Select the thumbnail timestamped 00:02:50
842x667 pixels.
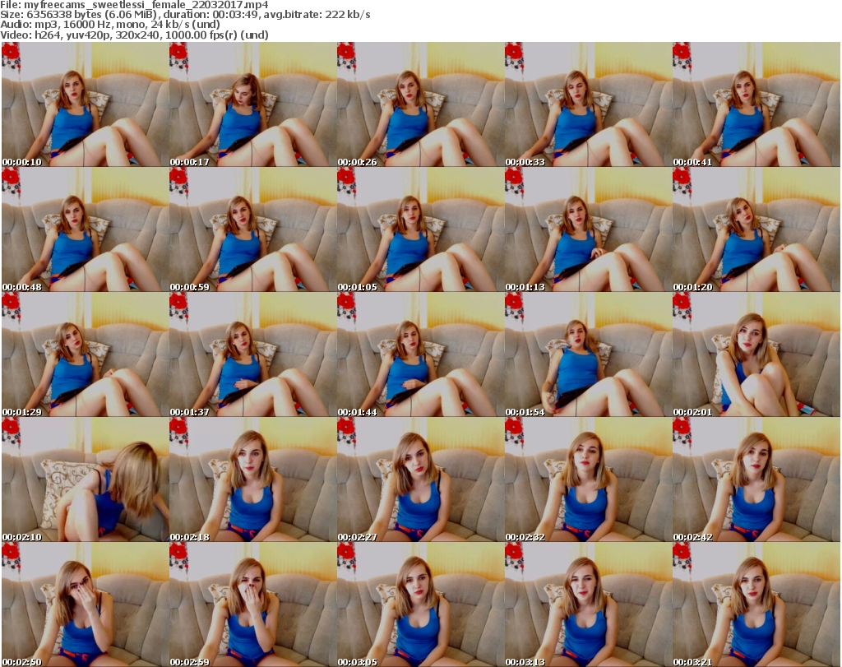(85, 604)
